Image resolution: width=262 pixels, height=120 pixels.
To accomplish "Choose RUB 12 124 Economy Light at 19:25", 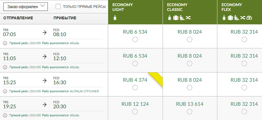I will click(x=135, y=111).
